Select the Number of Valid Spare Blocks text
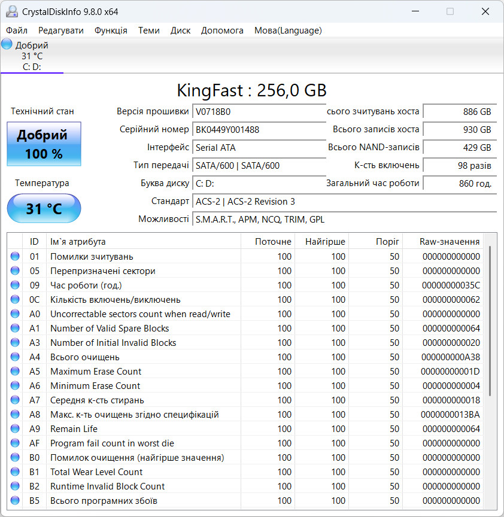Image resolution: width=504 pixels, height=517 pixels. point(110,329)
